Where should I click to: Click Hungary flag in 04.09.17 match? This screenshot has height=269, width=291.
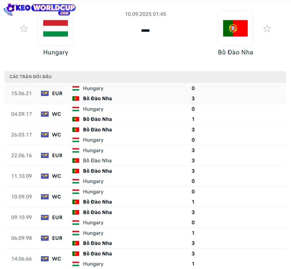click(x=76, y=109)
